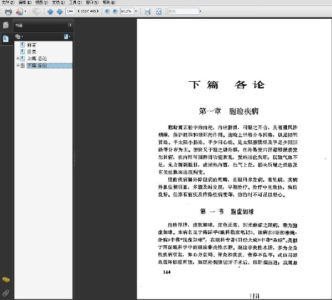Click the heading 下篇 各论 on page
This screenshot has height=300, width=332.
pyautogui.click(x=226, y=85)
